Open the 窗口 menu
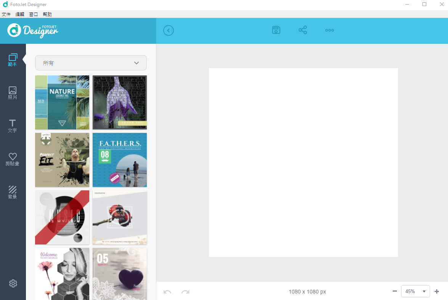This screenshot has height=300, width=448. click(x=34, y=14)
